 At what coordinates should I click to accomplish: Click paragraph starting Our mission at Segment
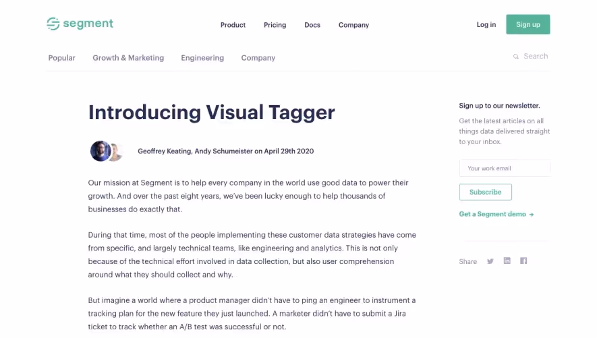[x=248, y=196]
